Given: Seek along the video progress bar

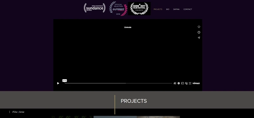Looking at the screenshot, I should click(x=118, y=83).
